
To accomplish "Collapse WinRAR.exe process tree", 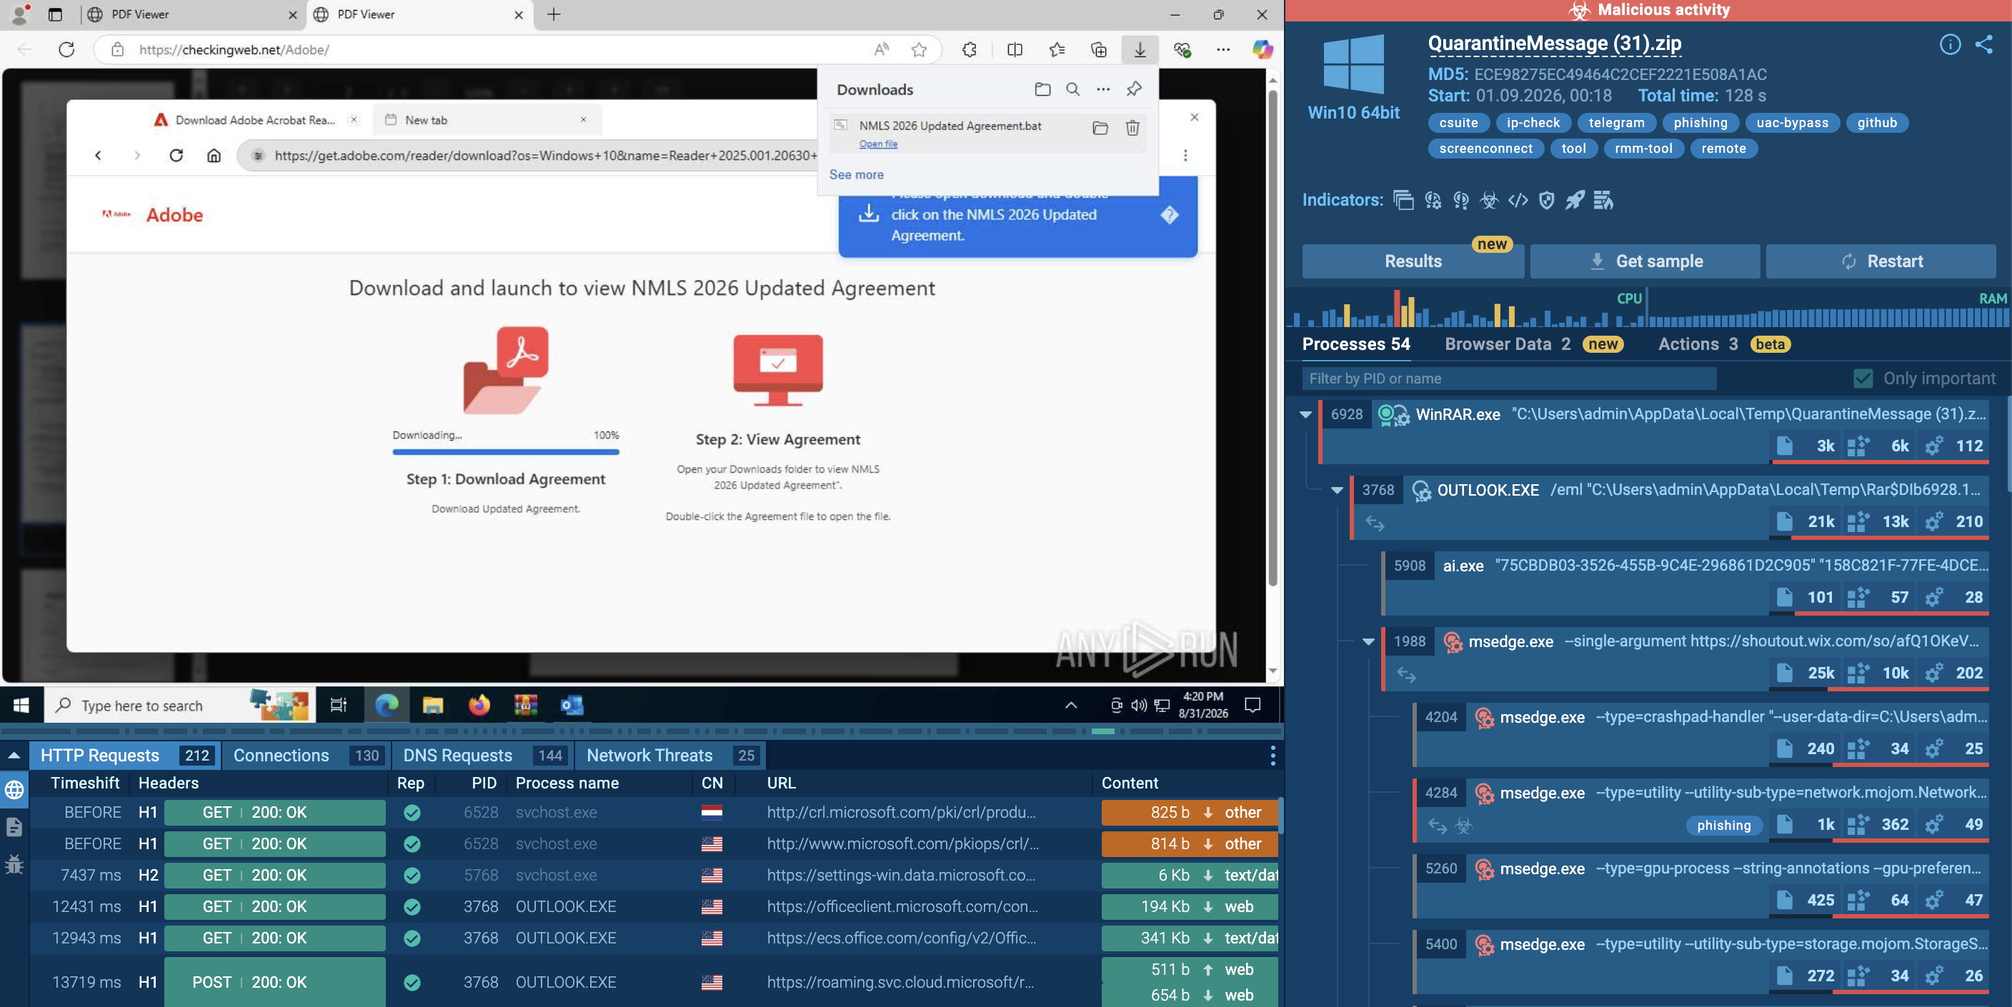I will pos(1305,414).
